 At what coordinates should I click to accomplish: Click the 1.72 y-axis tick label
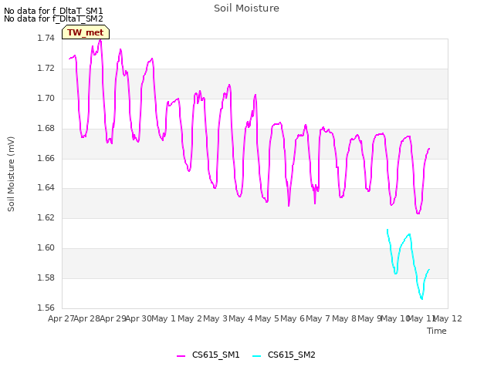(46, 69)
